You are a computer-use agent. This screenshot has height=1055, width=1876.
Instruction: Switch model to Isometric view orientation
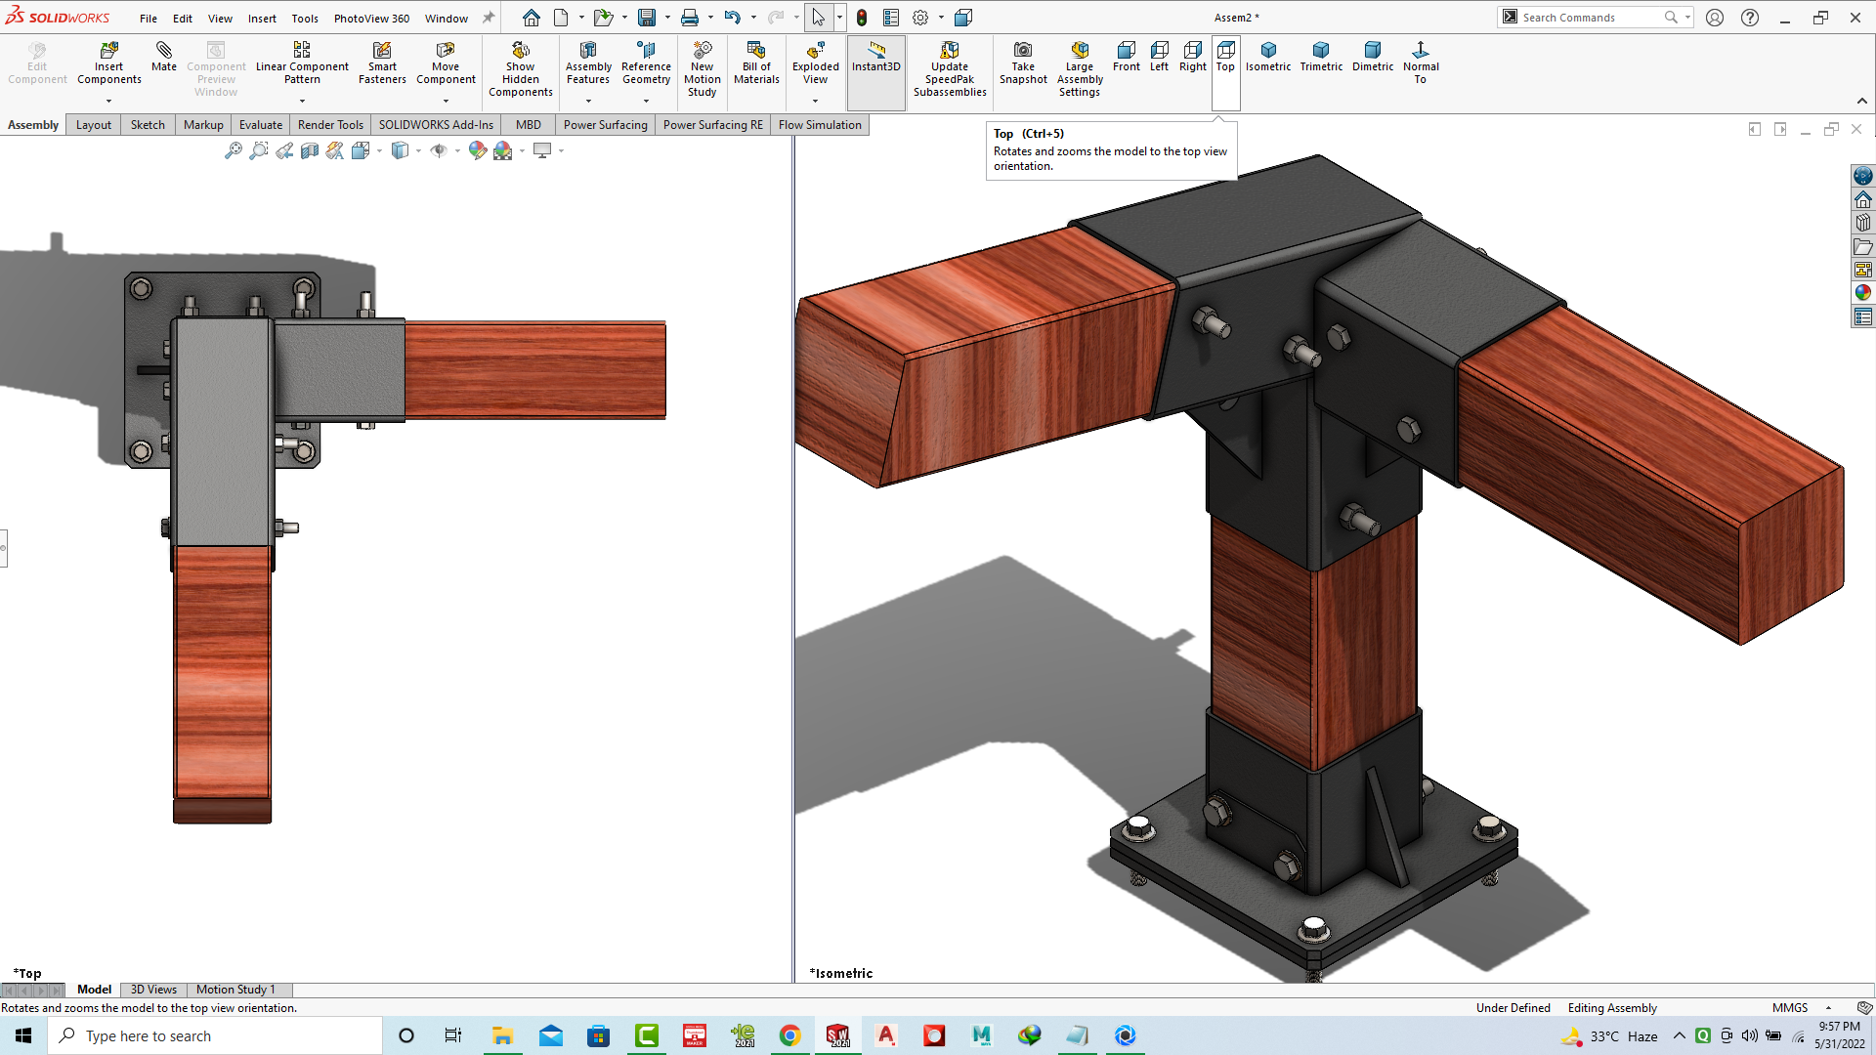[x=1268, y=59]
